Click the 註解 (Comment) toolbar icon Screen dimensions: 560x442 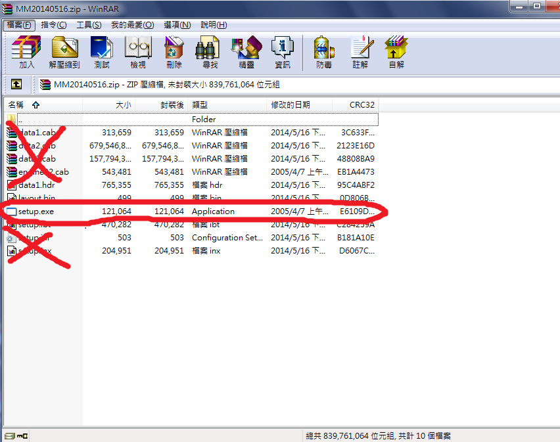[x=360, y=52]
